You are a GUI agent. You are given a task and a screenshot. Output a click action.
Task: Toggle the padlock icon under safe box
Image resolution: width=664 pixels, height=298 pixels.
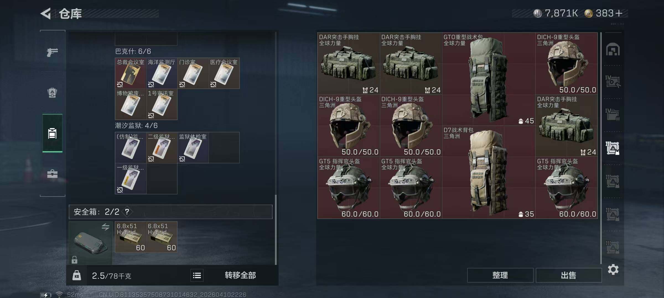(74, 260)
